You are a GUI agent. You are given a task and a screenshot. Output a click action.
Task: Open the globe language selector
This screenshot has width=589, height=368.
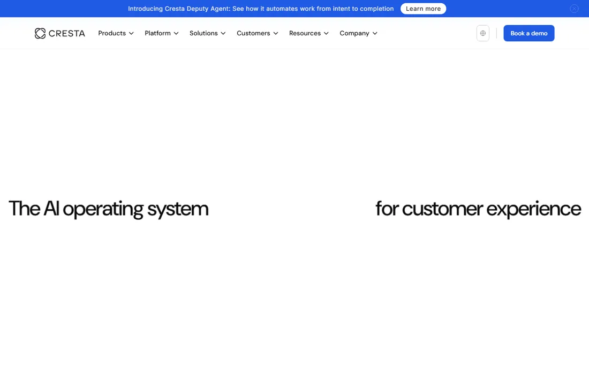pos(482,33)
